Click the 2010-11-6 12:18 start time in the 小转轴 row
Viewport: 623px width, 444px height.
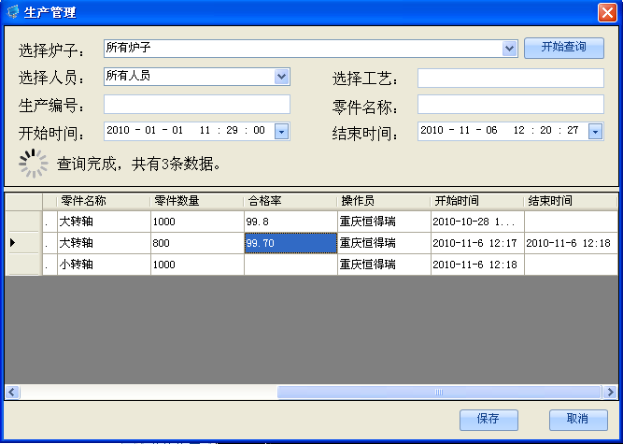click(x=477, y=265)
